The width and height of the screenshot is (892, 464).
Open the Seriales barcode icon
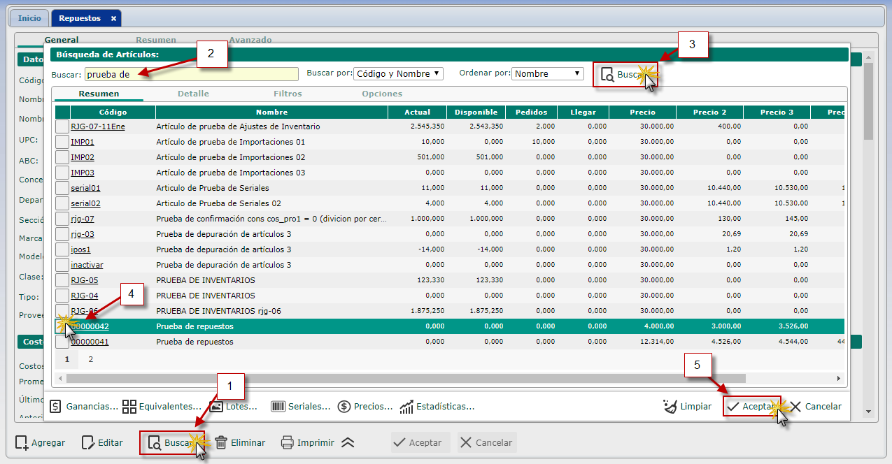coord(278,406)
